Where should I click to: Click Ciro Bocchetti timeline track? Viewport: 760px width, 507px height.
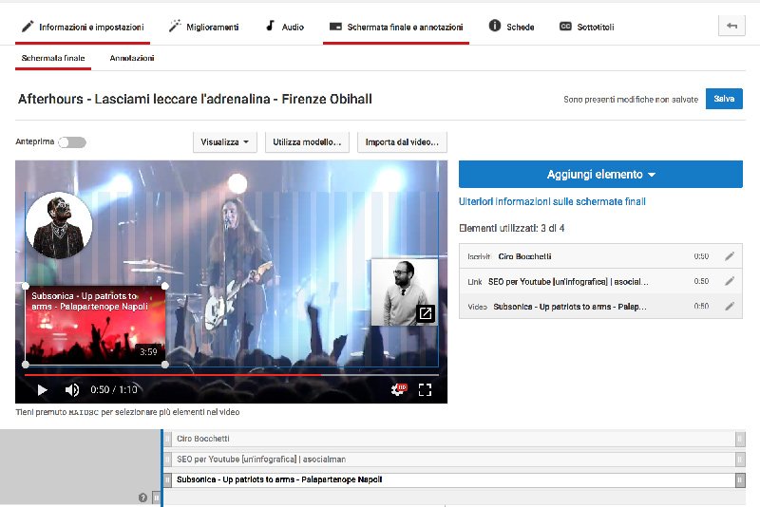454,439
